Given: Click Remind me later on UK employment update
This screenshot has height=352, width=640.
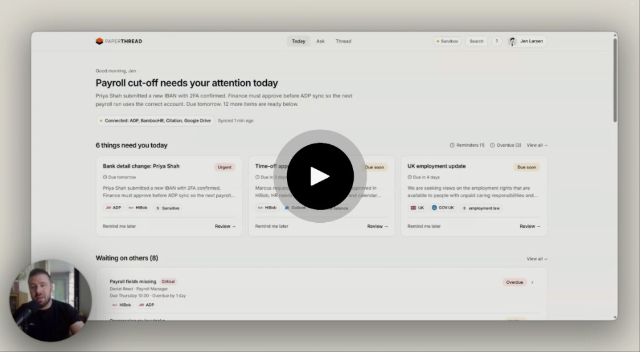Looking at the screenshot, I should tap(424, 226).
